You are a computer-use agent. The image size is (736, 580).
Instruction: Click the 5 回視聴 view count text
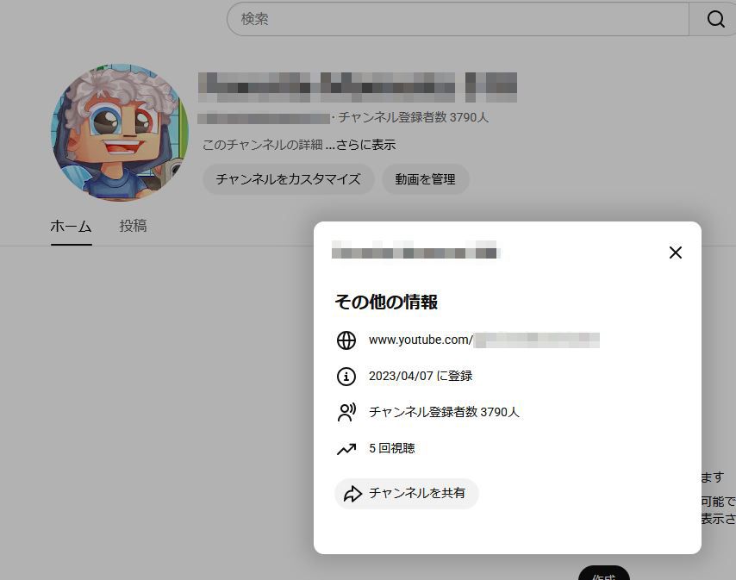point(392,449)
